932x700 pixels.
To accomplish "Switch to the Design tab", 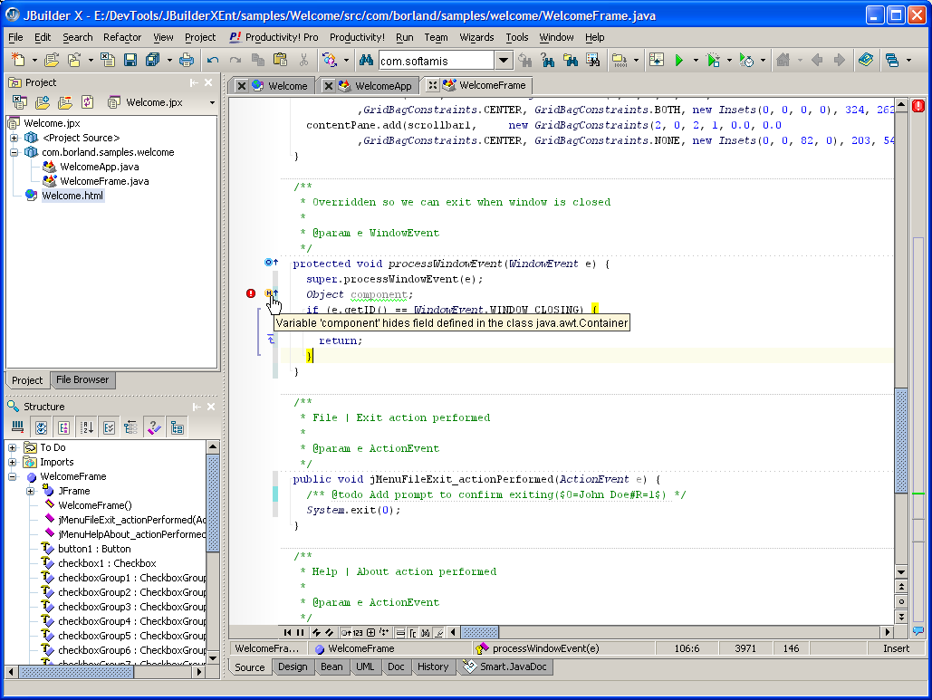I will click(x=293, y=666).
